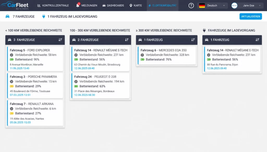Open Fahrzeug 3 Porsche Panamera card
Viewport: 267px width, 152px height.
click(x=35, y=86)
